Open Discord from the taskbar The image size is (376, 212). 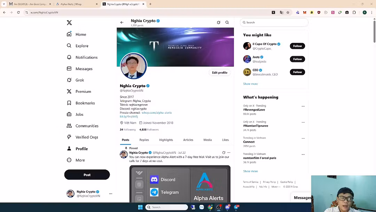point(227,207)
